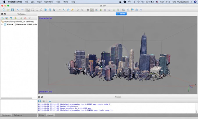Screen dimensions: 198x119
Task: Undo the last action
Action: pos(18,10)
